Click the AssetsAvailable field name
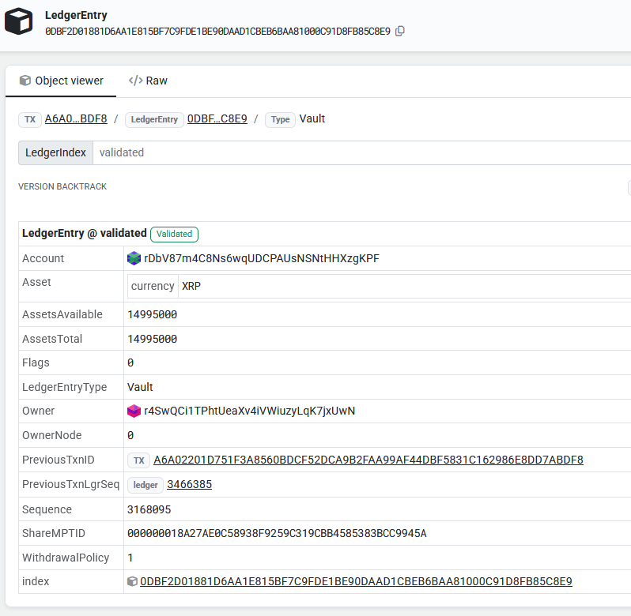The width and height of the screenshot is (631, 616). click(x=62, y=314)
